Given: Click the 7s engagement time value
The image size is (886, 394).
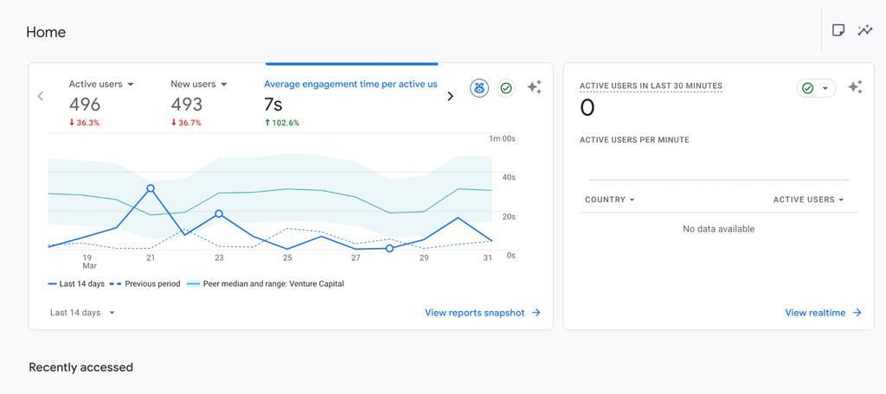Looking at the screenshot, I should [x=273, y=105].
